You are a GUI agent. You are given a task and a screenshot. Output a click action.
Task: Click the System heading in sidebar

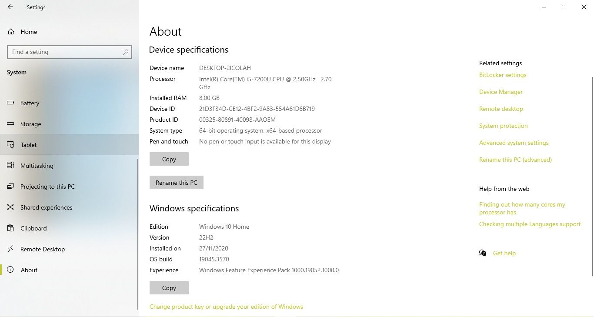coord(17,72)
